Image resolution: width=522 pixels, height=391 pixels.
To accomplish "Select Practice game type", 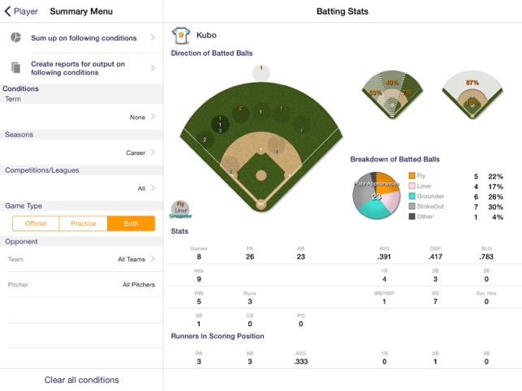I will tap(84, 223).
